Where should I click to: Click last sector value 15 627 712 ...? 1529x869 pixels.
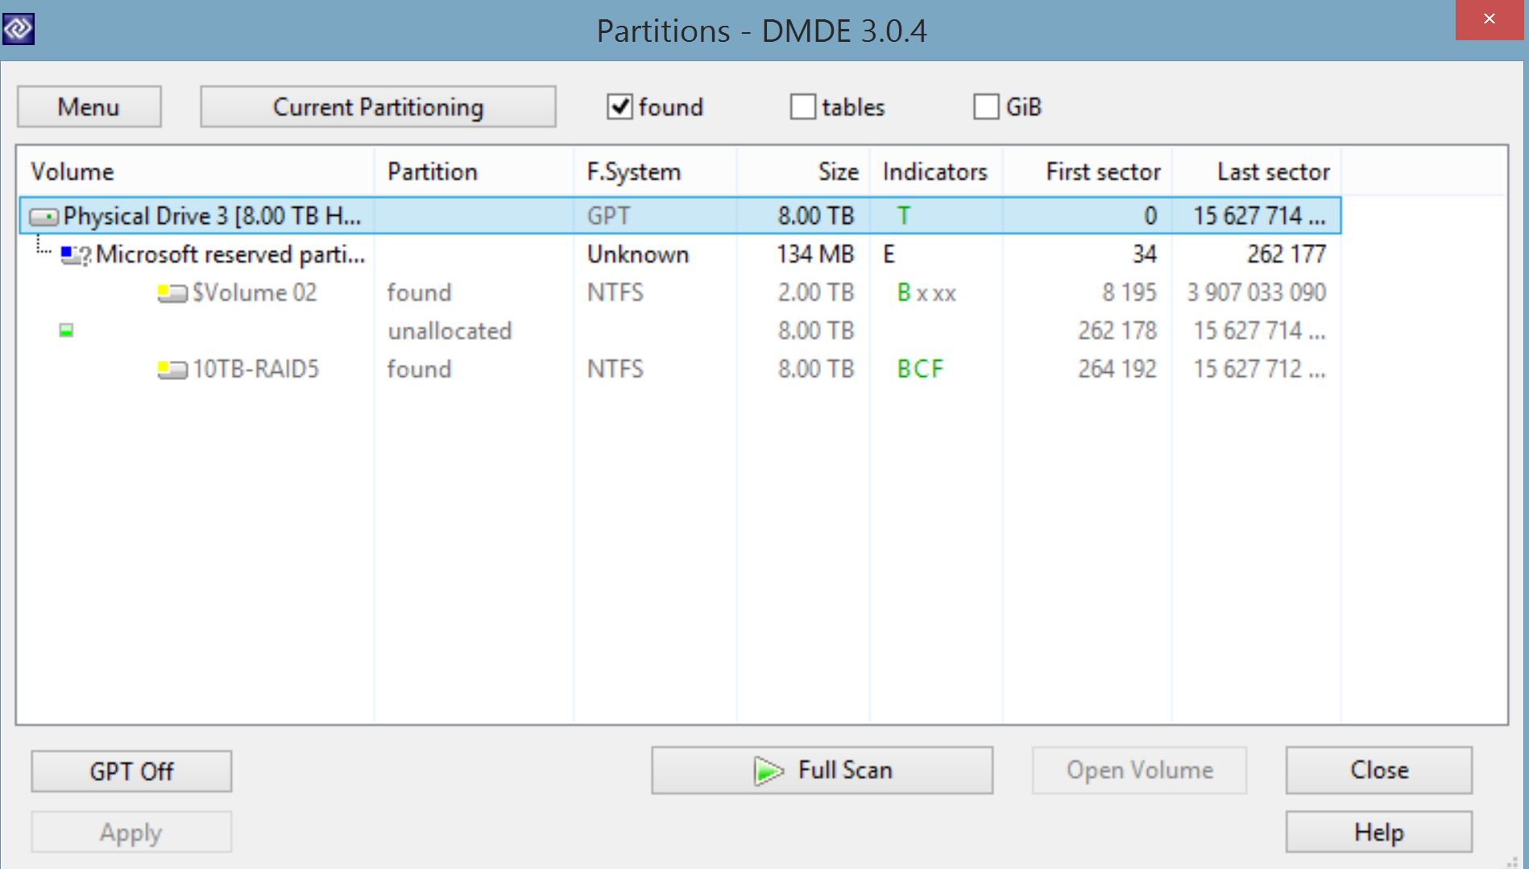point(1259,369)
